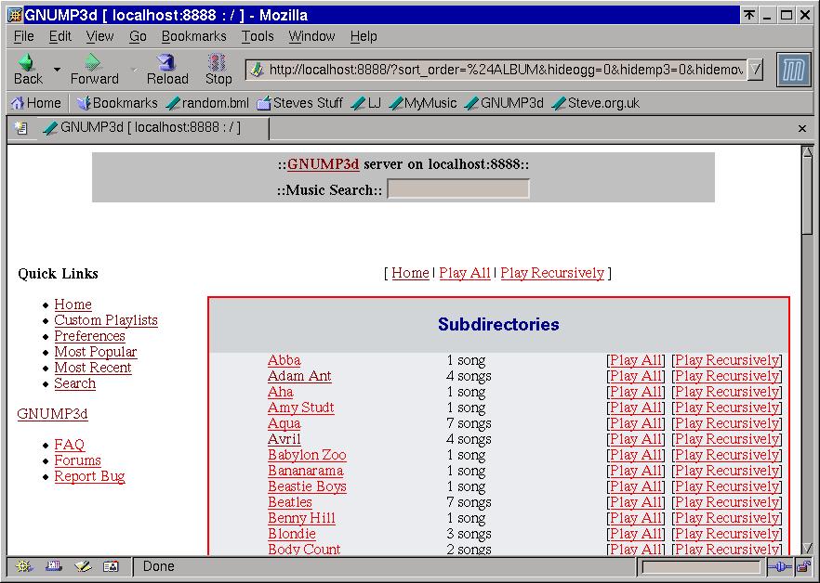Shade the window with the title bar arrow button

coord(749,15)
